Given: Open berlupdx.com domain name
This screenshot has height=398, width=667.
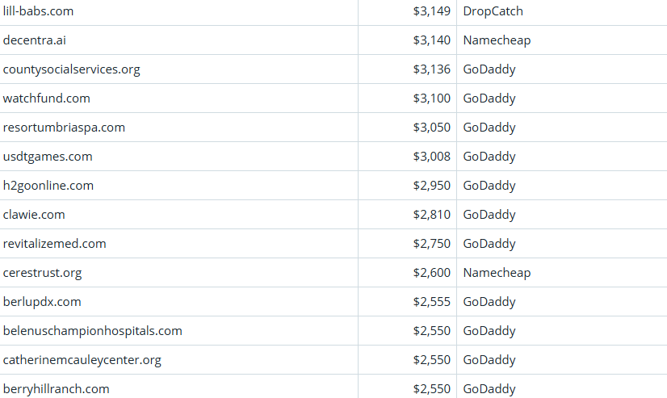Looking at the screenshot, I should point(42,302).
